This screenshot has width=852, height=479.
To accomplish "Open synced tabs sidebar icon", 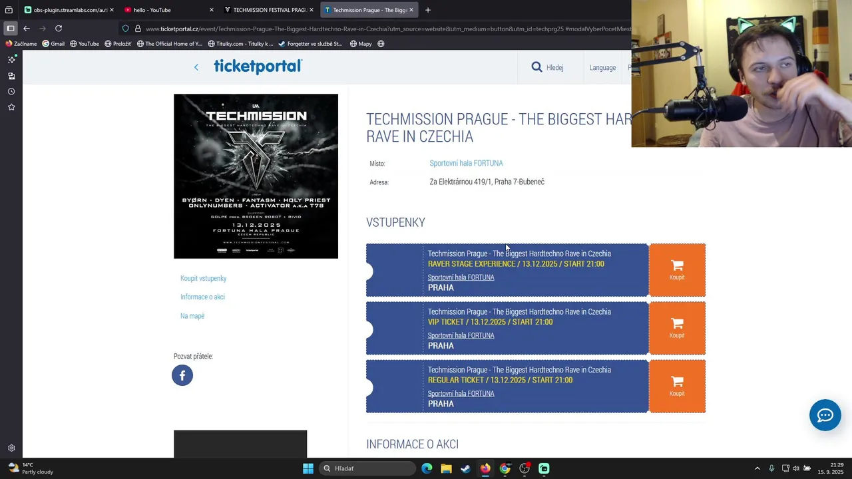I will click(x=11, y=76).
